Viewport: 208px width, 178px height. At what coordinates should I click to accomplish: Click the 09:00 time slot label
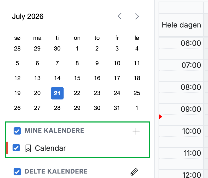[191, 109]
